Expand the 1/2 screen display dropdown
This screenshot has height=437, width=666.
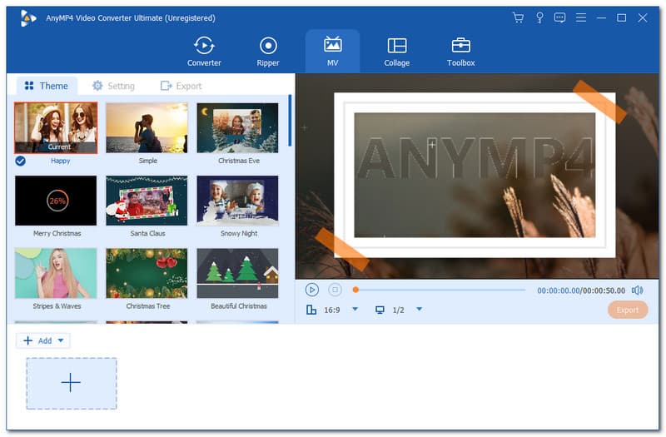click(419, 310)
